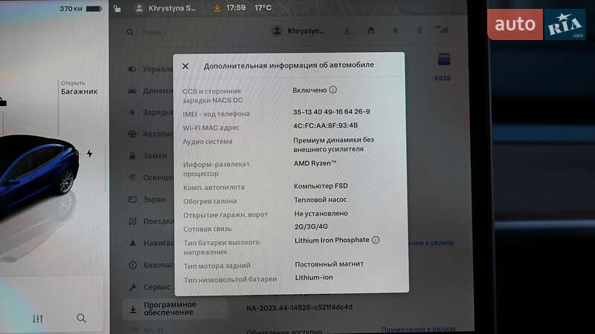Open the Управление menu item icon
This screenshot has width=595, height=334.
pyautogui.click(x=132, y=69)
